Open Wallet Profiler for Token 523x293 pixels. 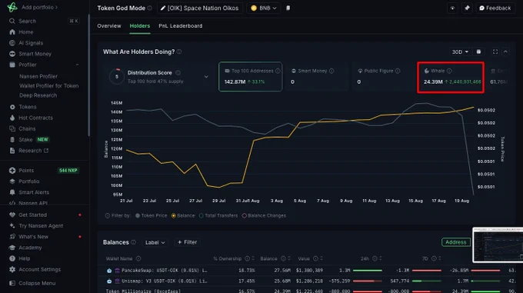(x=48, y=85)
